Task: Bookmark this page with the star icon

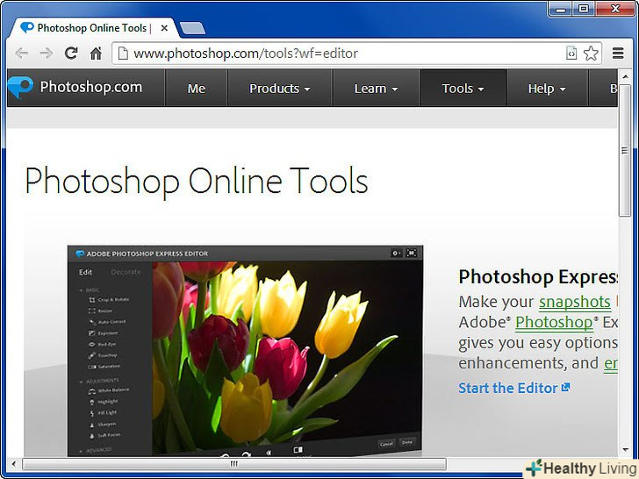Action: click(591, 54)
